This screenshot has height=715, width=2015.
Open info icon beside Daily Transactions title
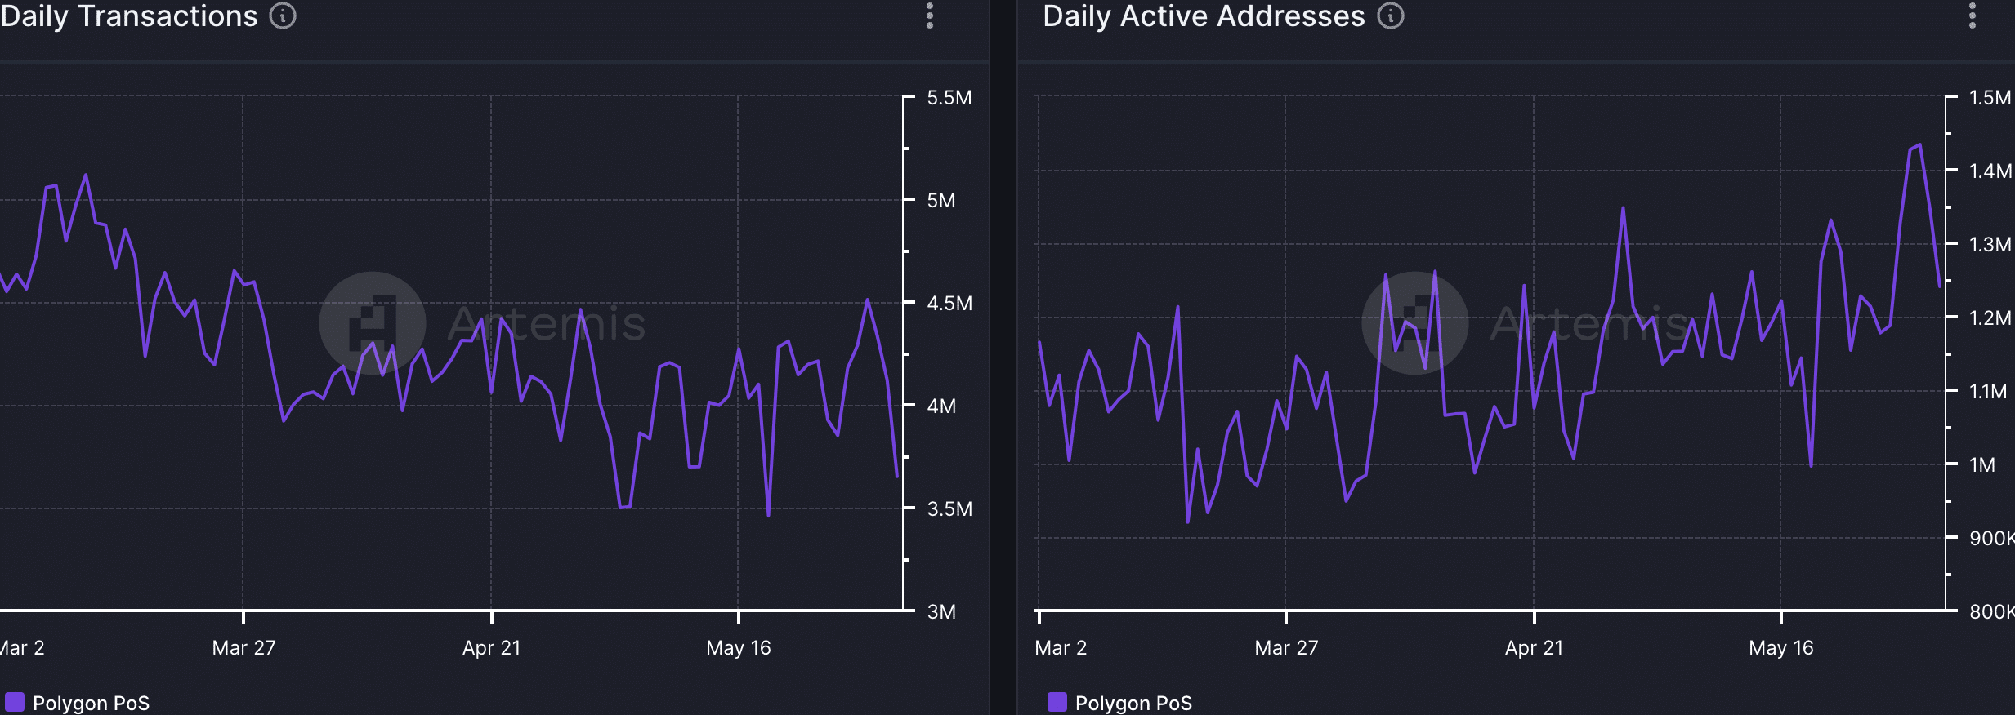(283, 16)
